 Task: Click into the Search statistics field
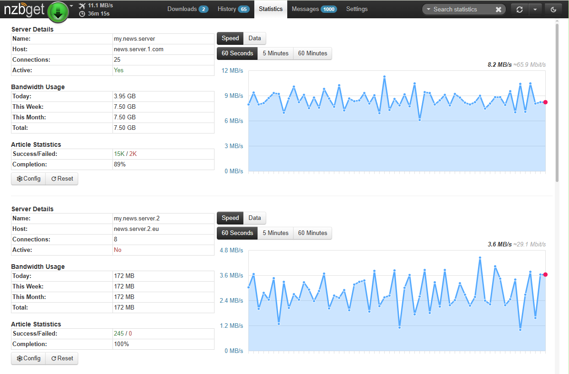pos(461,10)
